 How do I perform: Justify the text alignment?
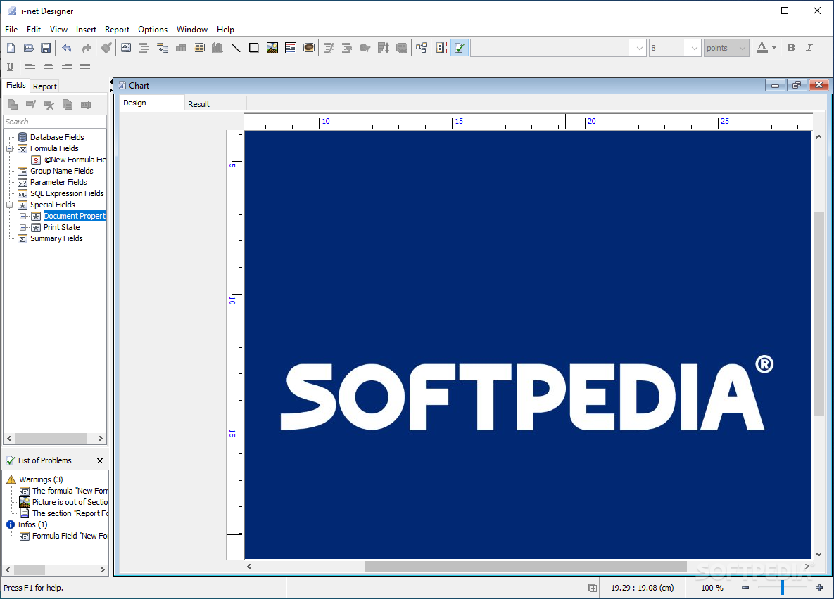(x=85, y=66)
